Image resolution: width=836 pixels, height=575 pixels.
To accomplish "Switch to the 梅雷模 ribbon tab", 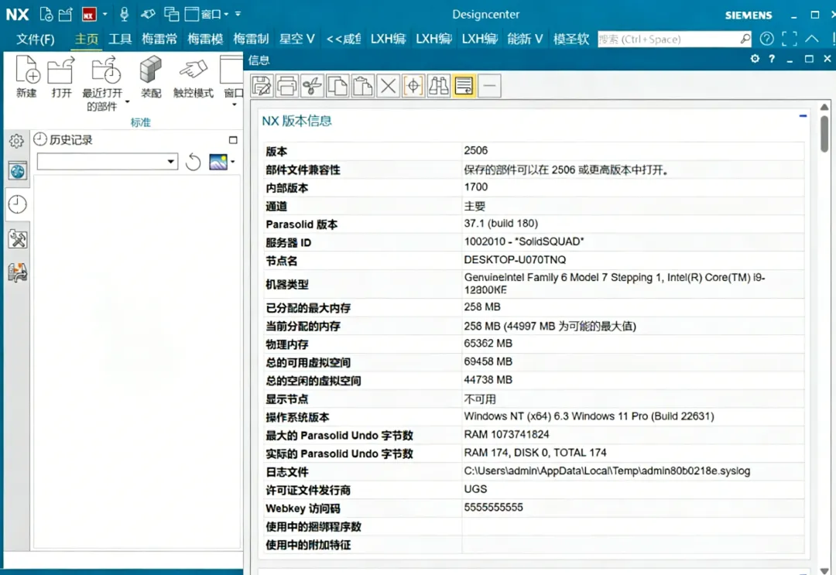I will pos(205,39).
